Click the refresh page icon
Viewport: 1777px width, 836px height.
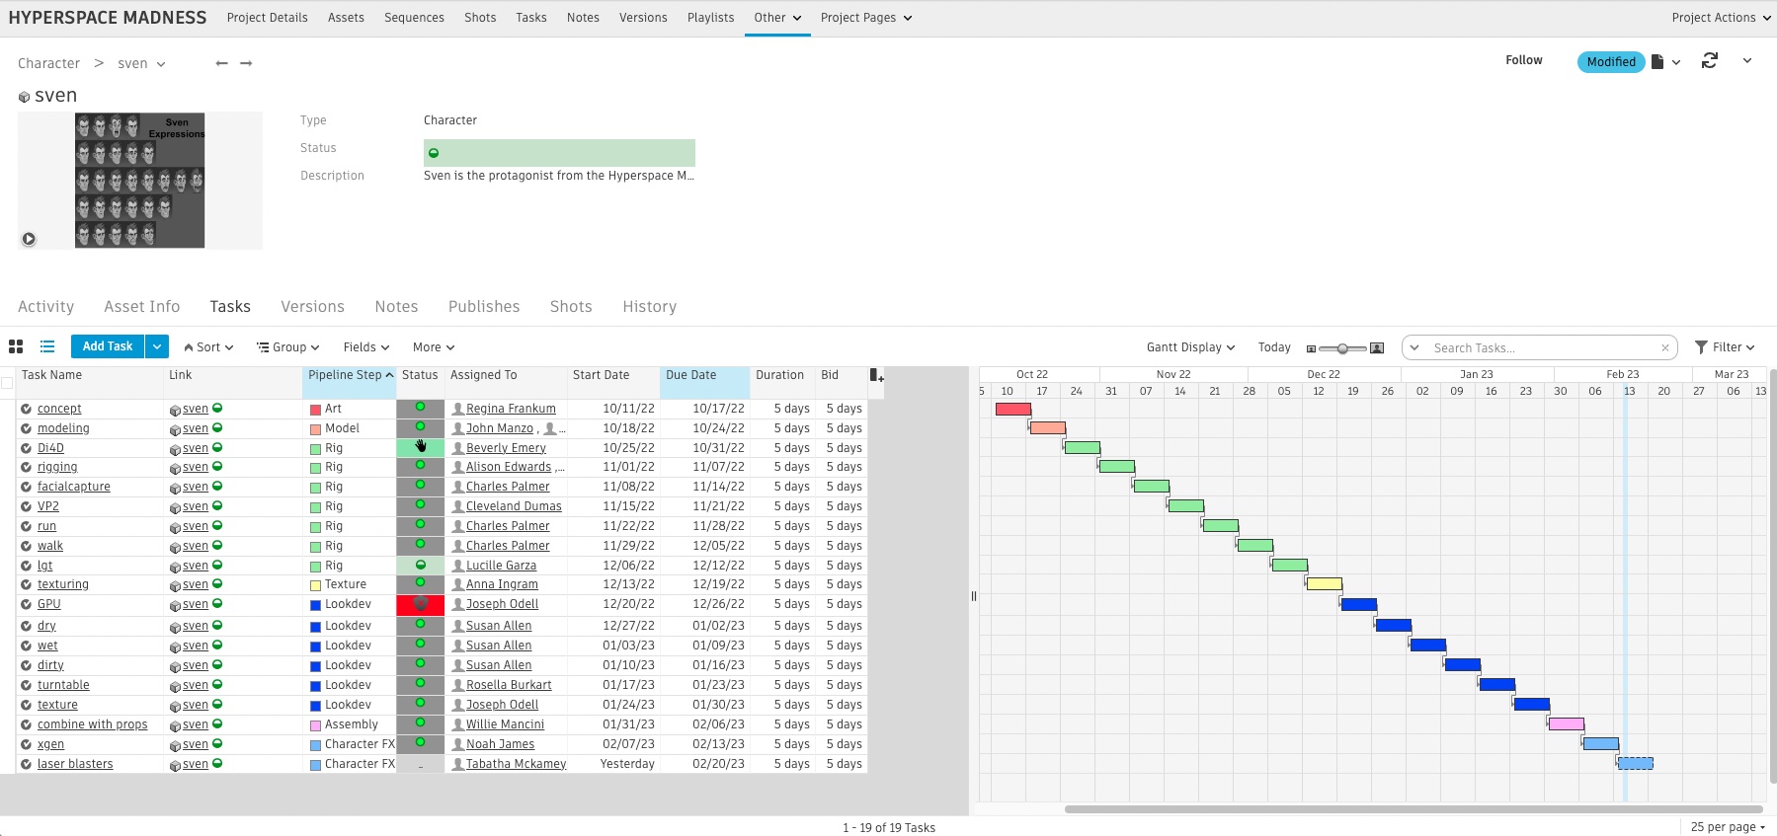[1710, 61]
